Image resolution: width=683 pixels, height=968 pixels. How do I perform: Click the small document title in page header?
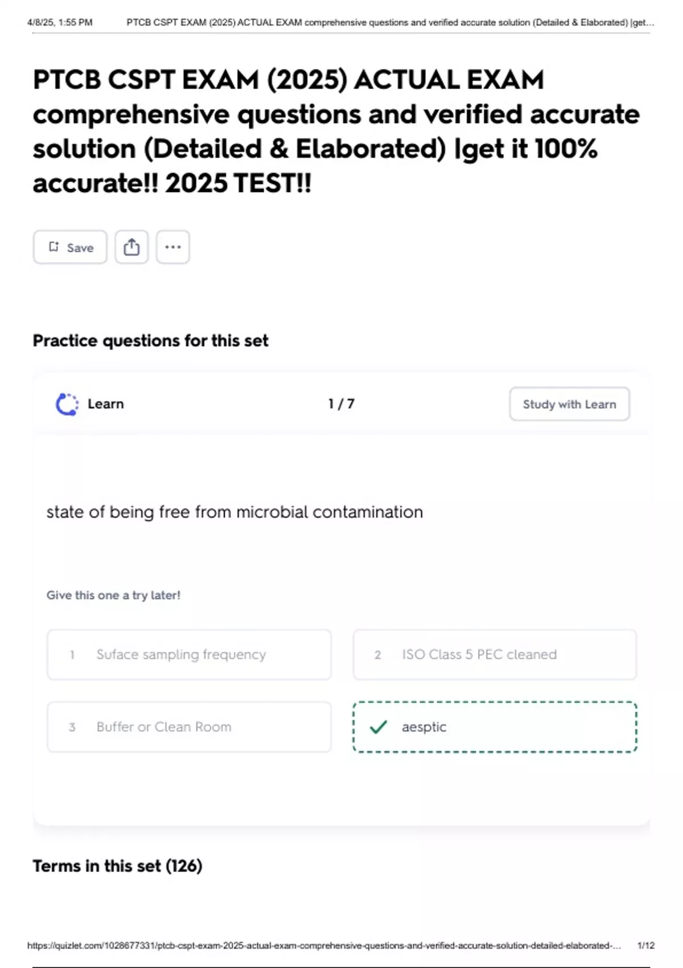pos(390,23)
